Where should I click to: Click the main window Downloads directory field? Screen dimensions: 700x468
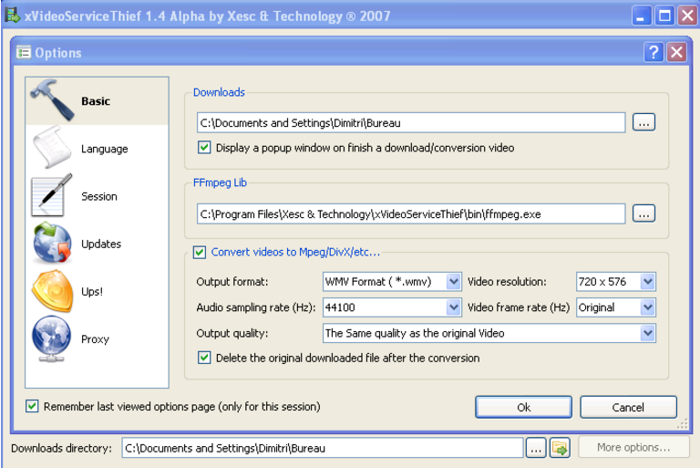click(323, 448)
